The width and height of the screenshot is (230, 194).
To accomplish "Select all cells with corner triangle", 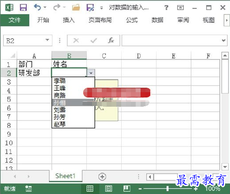I will click(x=13, y=56).
